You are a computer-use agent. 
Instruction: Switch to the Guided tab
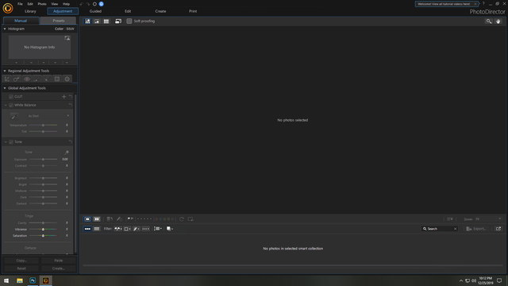(x=95, y=11)
